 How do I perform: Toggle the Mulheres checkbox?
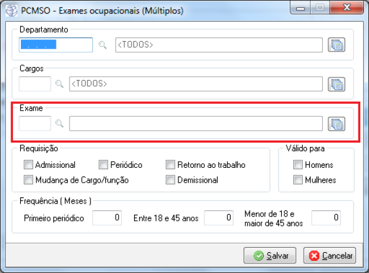pyautogui.click(x=298, y=180)
